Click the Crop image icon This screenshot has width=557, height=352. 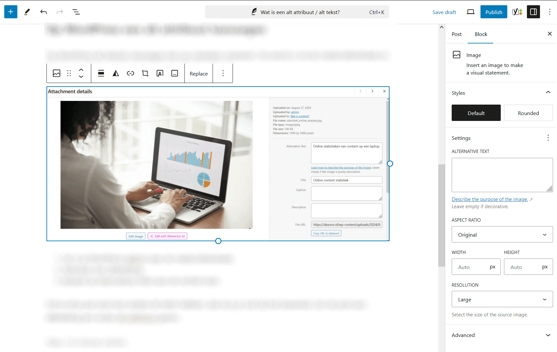[145, 74]
